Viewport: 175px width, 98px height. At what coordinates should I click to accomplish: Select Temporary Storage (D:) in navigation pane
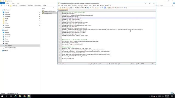click(x=10, y=48)
